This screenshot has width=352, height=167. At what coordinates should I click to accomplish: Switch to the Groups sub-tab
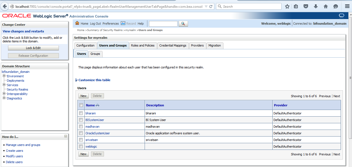click(x=95, y=54)
